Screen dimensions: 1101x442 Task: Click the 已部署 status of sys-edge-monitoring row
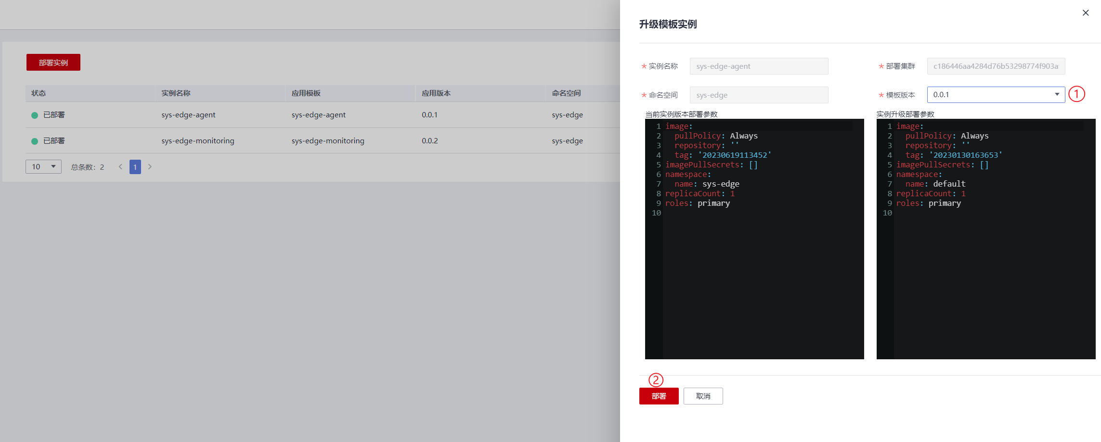point(54,141)
